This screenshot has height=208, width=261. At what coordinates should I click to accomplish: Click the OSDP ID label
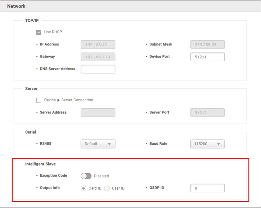pyautogui.click(x=157, y=188)
